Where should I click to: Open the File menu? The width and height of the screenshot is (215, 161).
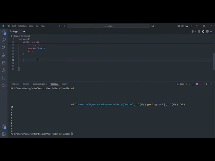(8, 26)
